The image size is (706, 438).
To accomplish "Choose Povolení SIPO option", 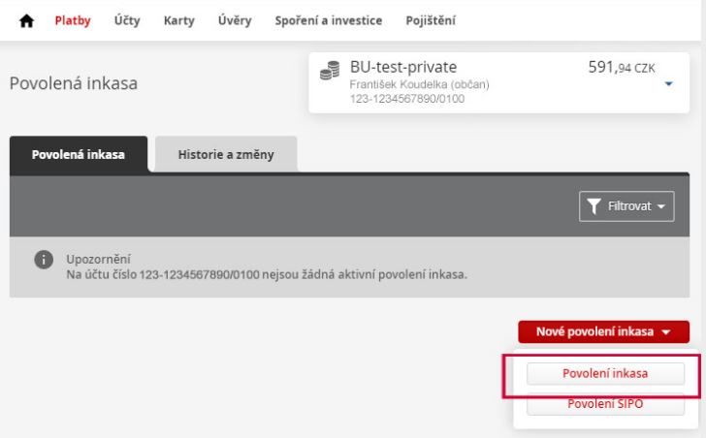I will coord(605,404).
